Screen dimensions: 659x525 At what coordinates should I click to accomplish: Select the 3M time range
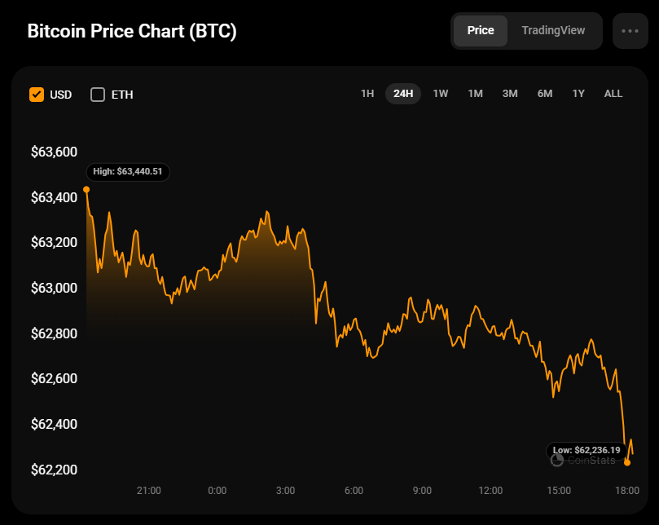pyautogui.click(x=510, y=94)
